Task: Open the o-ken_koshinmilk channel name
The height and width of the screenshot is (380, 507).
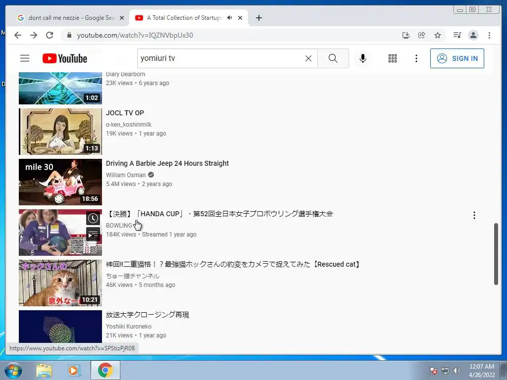Action: (129, 124)
